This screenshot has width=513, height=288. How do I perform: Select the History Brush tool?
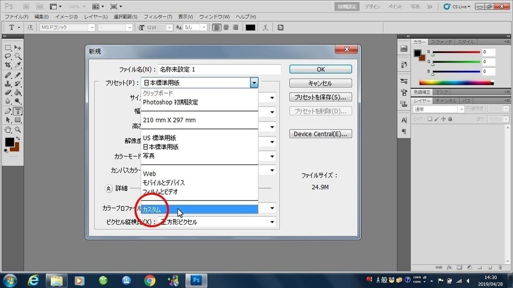pos(18,84)
